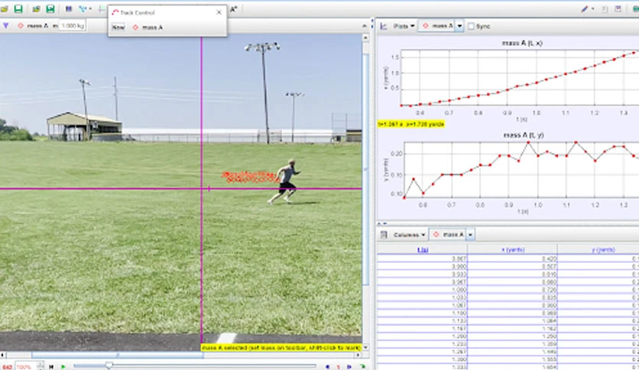
Task: Click the notes page icon
Action: (x=605, y=8)
